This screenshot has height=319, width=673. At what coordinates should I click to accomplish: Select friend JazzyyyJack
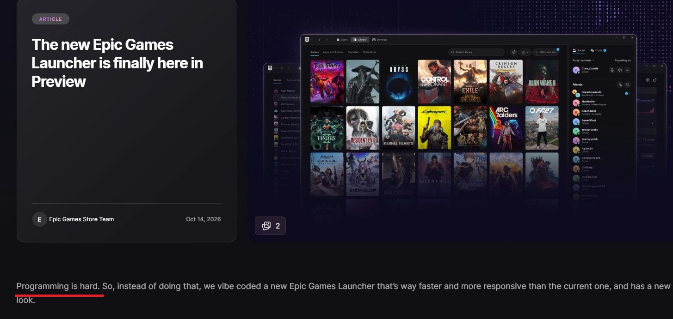pos(601,140)
